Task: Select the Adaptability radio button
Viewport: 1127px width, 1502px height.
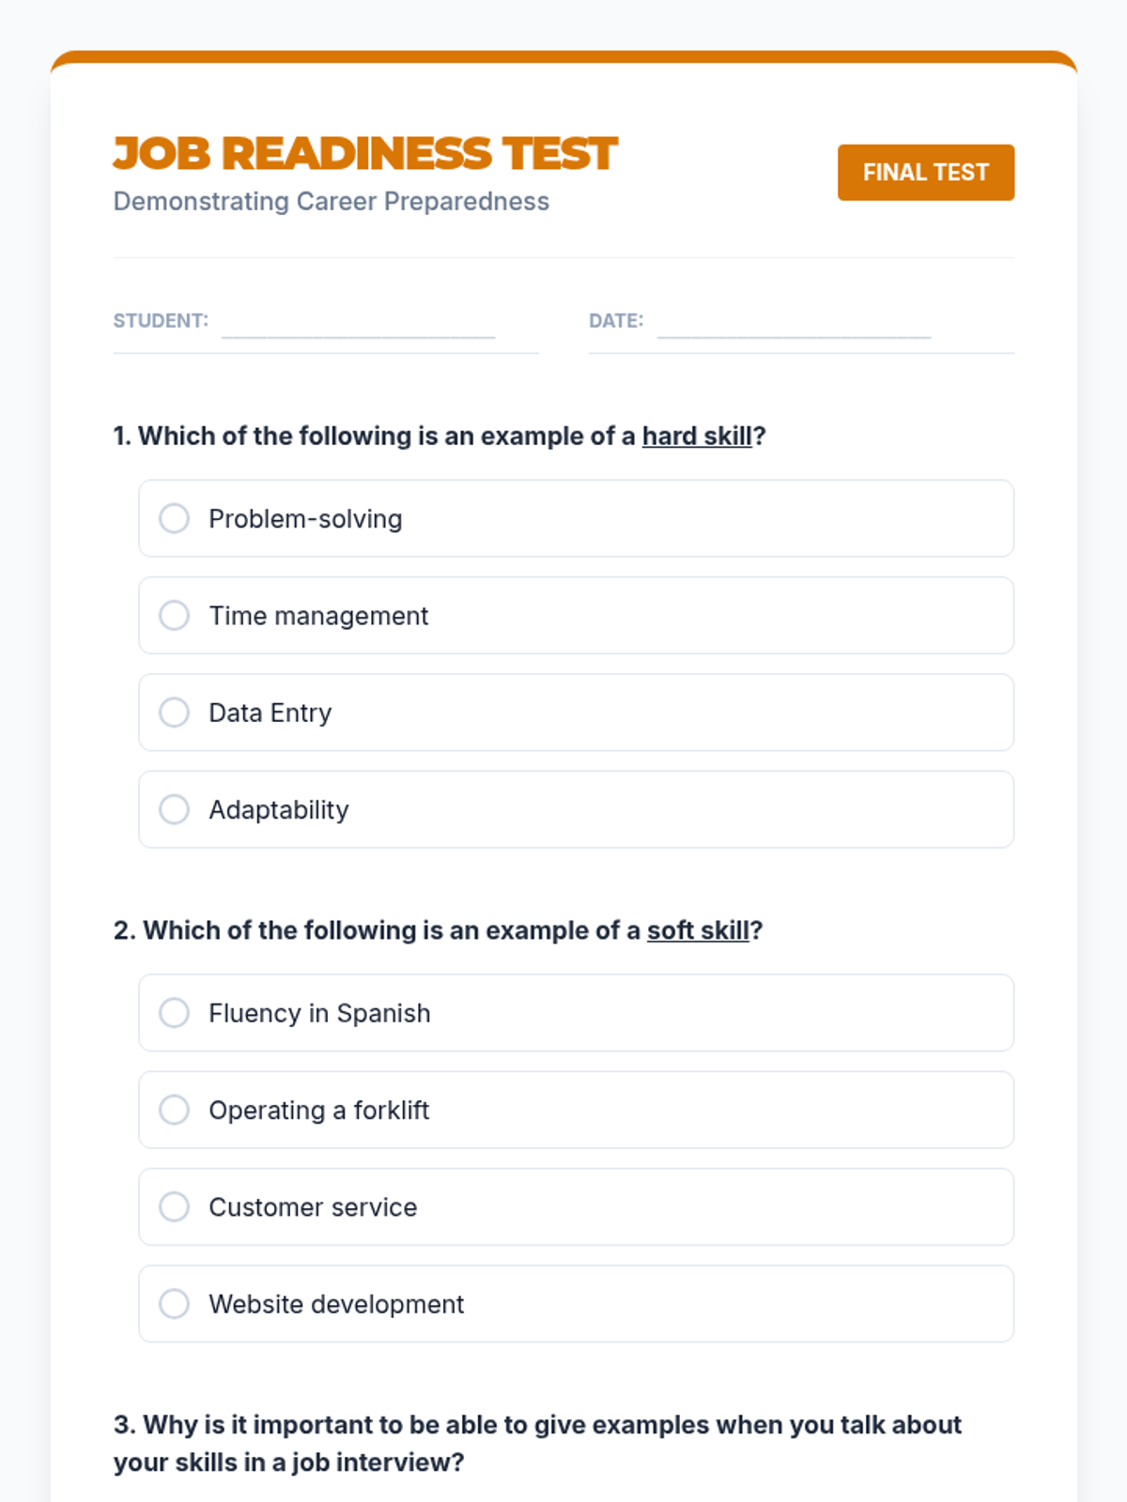Action: (x=174, y=809)
